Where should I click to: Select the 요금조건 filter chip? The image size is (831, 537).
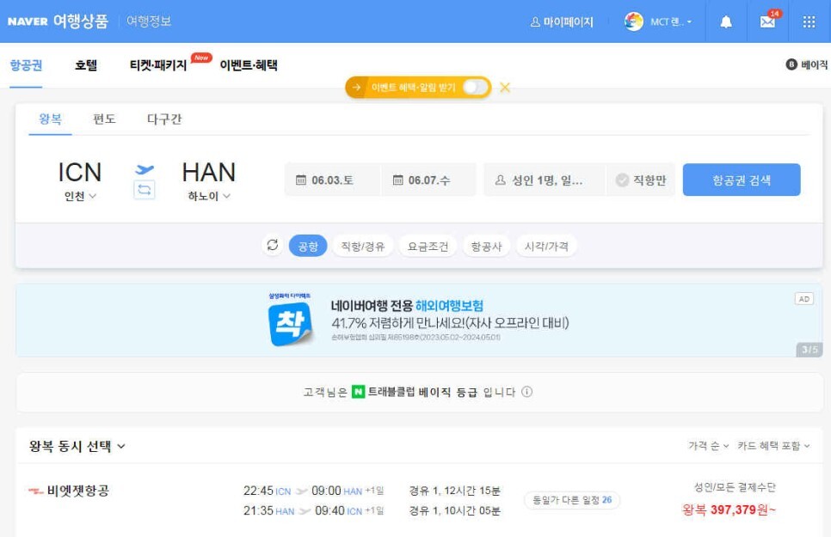(428, 246)
